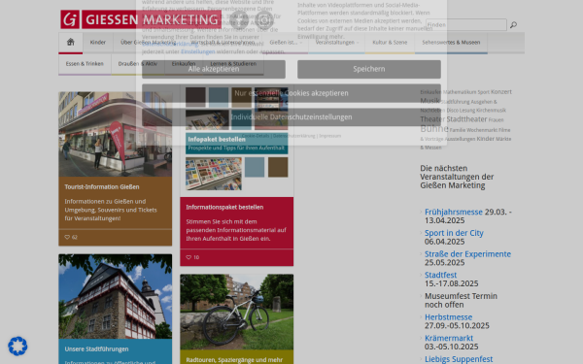The width and height of the screenshot is (583, 364).
Task: Select the Disco tag
Action: (452, 111)
